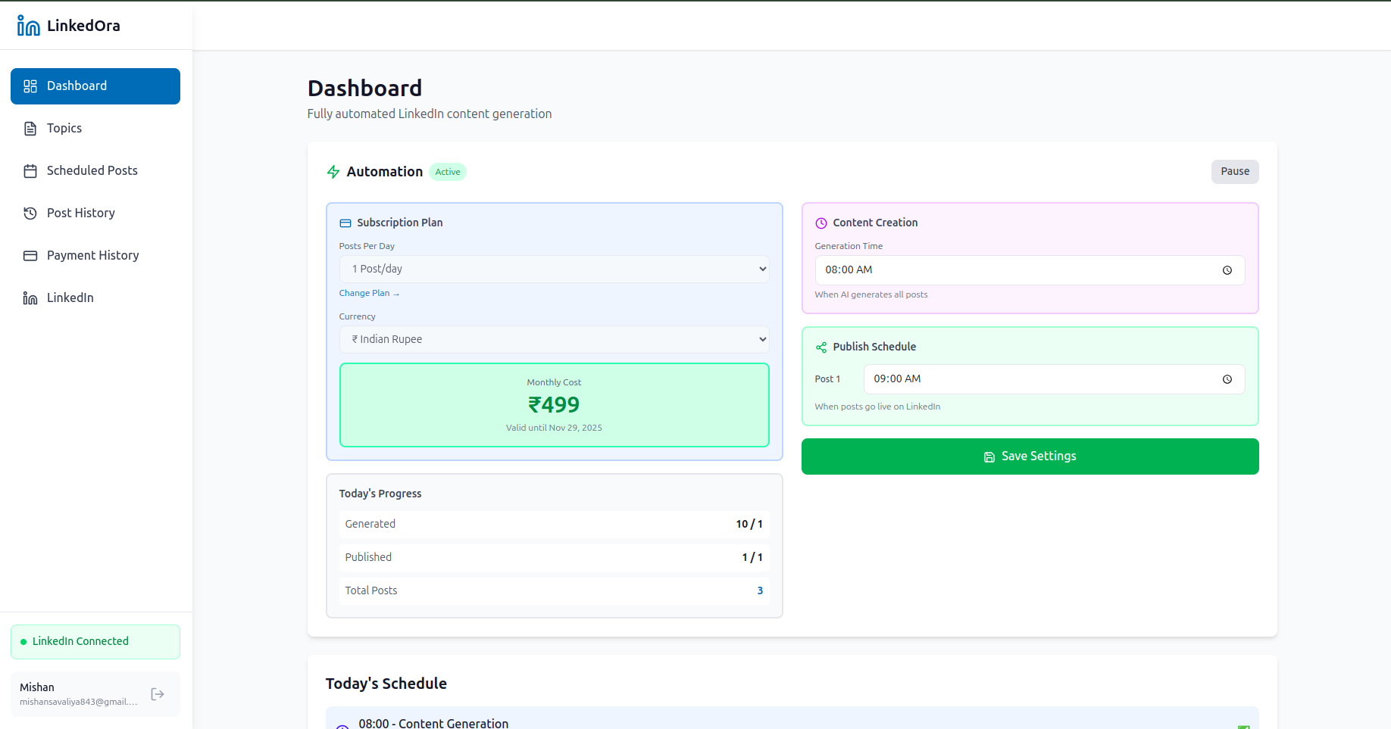Click the Scheduled Posts calendar icon
The height and width of the screenshot is (729, 1391).
[29, 170]
